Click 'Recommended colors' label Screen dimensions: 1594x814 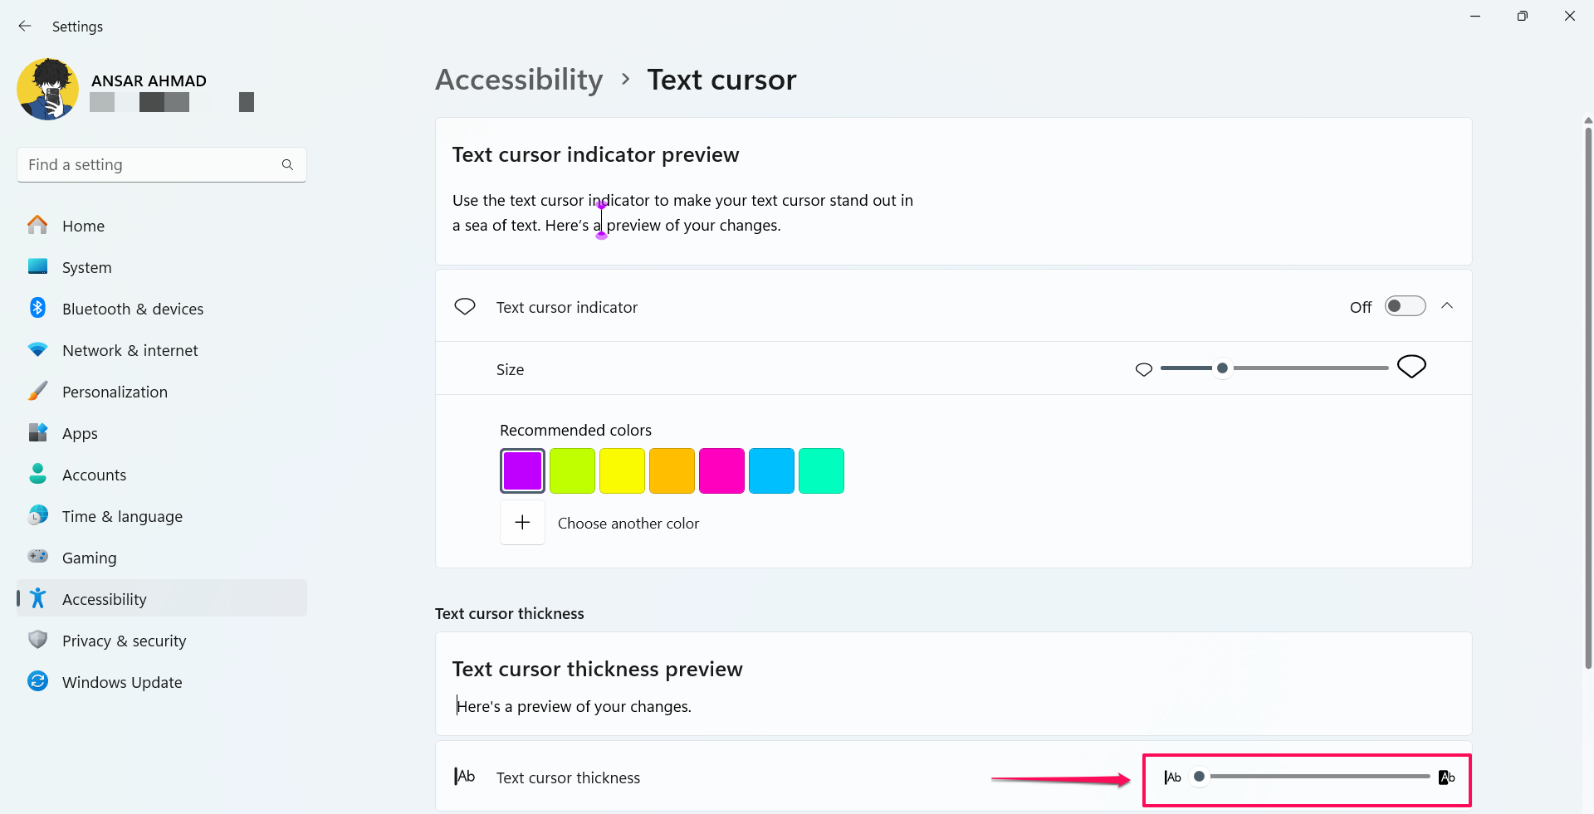click(x=575, y=430)
